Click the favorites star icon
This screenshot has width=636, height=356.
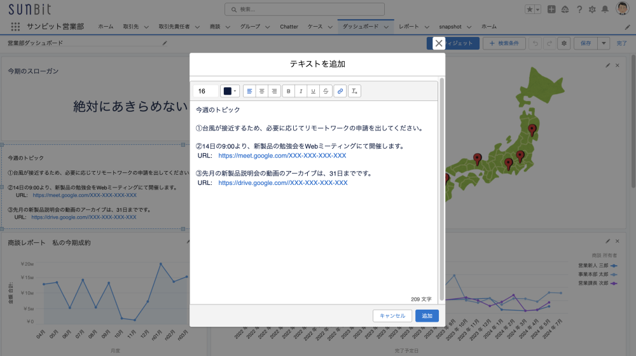pos(530,10)
